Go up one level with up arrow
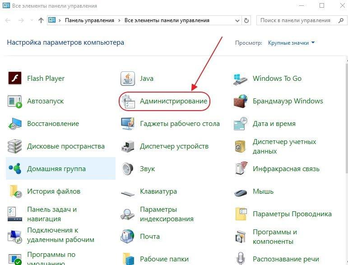 (x=41, y=20)
